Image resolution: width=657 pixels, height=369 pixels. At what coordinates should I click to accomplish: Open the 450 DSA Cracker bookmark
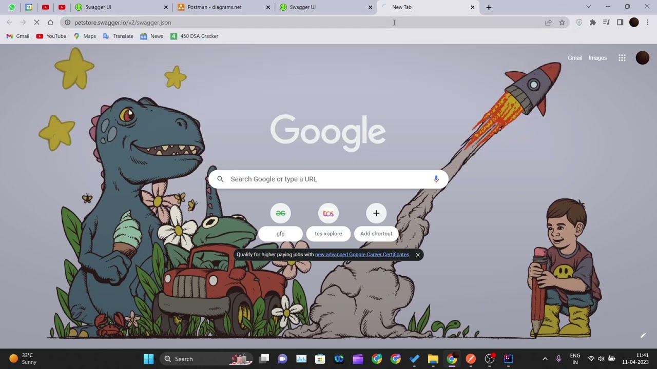[x=195, y=36]
